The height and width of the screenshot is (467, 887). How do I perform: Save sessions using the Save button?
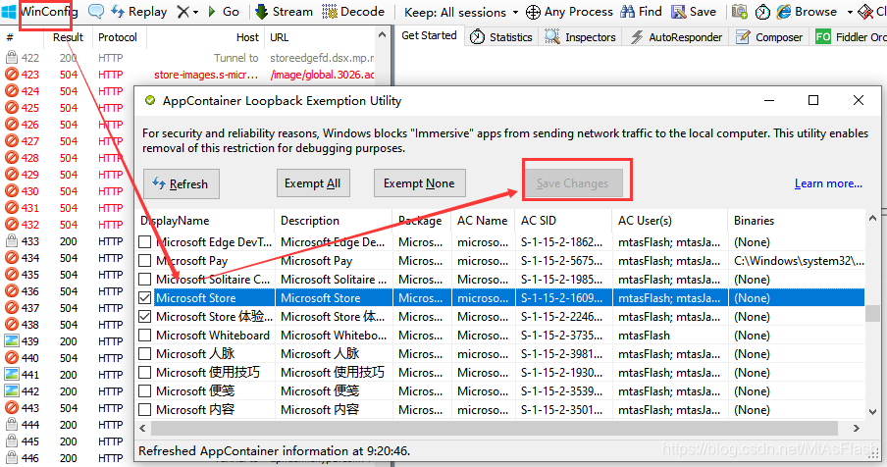(x=694, y=12)
